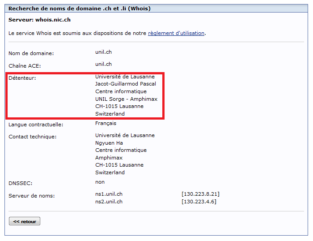Click the DNSSEC value non
Image resolution: width=313 pixels, height=241 pixels.
pos(100,182)
